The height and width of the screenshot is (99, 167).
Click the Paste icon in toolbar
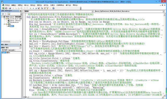click(x=19, y=8)
